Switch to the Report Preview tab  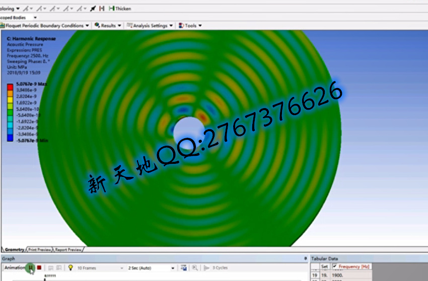click(68, 249)
